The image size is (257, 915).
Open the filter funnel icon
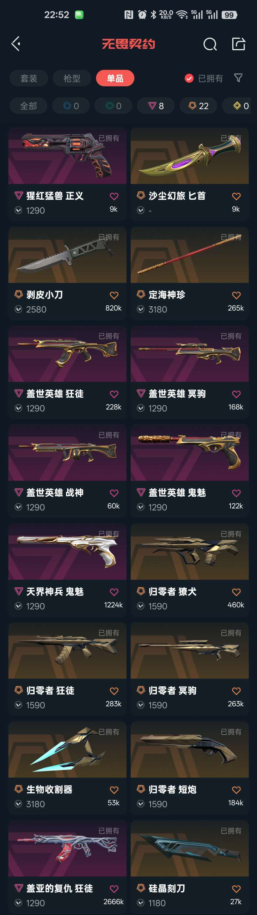tap(238, 78)
